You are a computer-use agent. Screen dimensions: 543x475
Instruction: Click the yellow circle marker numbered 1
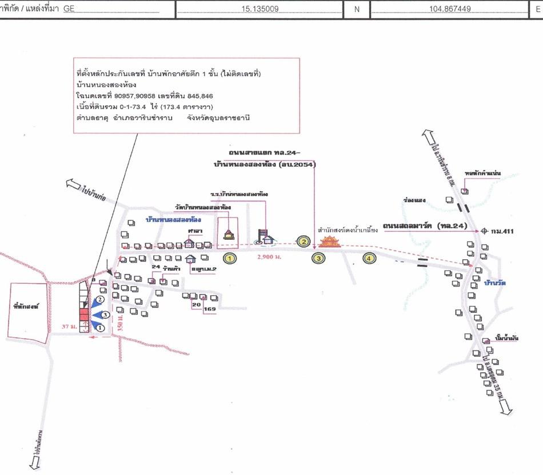tap(230, 259)
